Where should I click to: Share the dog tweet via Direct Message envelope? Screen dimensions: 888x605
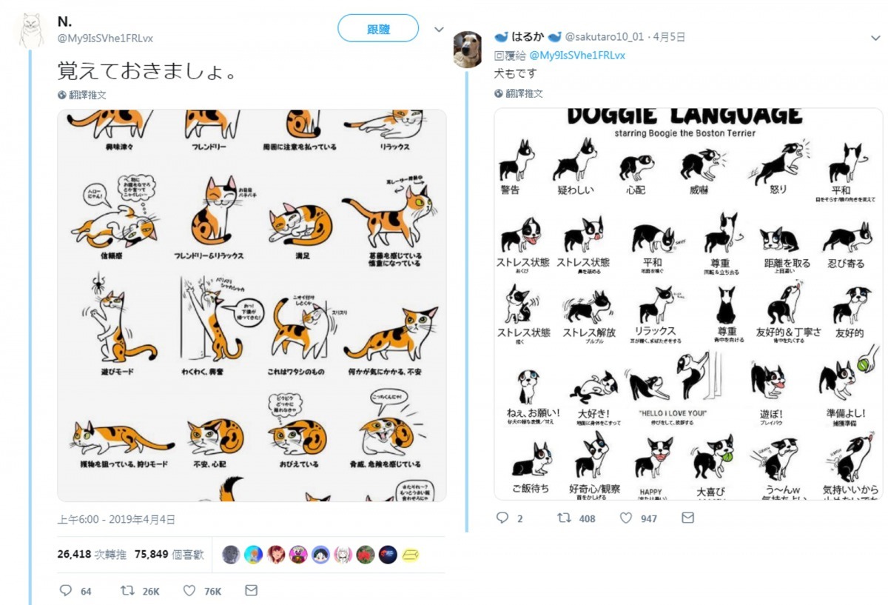click(x=687, y=518)
